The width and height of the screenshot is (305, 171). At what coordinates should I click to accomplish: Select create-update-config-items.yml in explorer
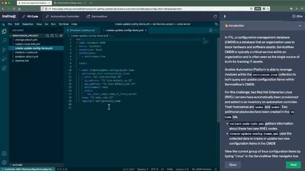point(36,48)
